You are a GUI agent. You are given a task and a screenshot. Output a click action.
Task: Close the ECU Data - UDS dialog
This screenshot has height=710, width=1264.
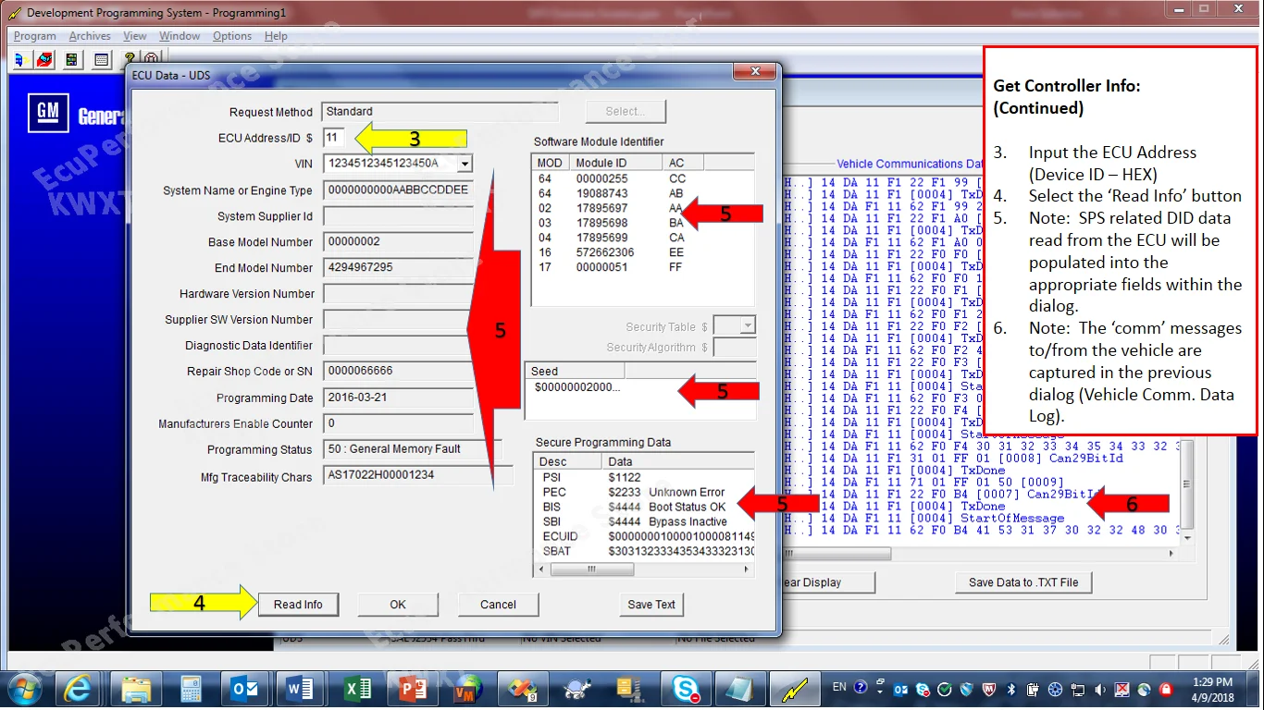tap(755, 73)
